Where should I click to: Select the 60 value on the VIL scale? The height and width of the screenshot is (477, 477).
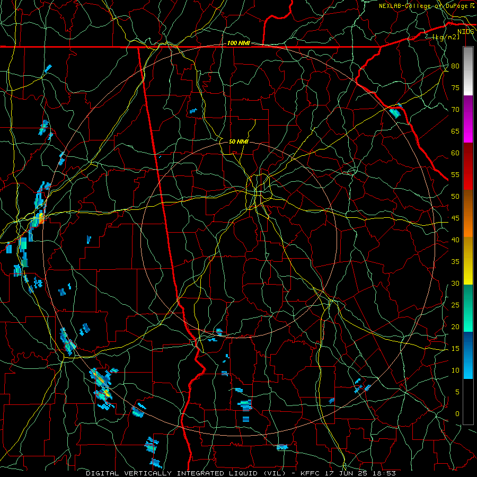click(455, 153)
